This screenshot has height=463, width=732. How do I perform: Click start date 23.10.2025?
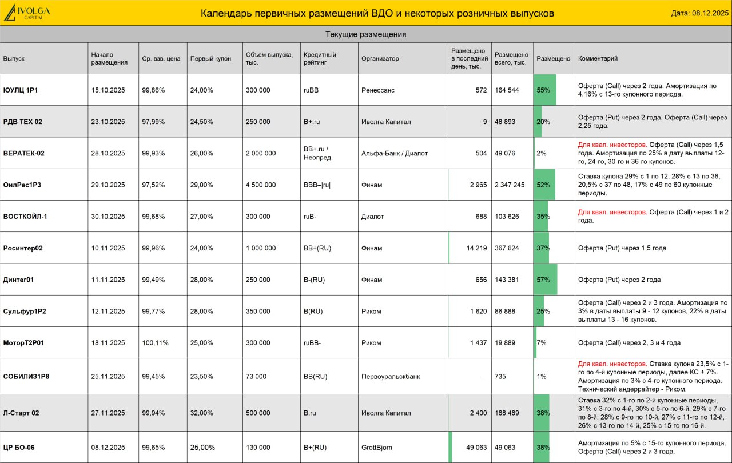108,122
